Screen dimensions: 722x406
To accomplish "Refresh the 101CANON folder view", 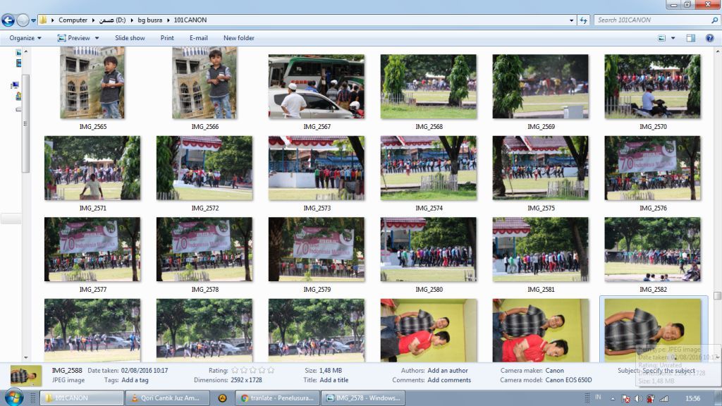I will (x=583, y=20).
